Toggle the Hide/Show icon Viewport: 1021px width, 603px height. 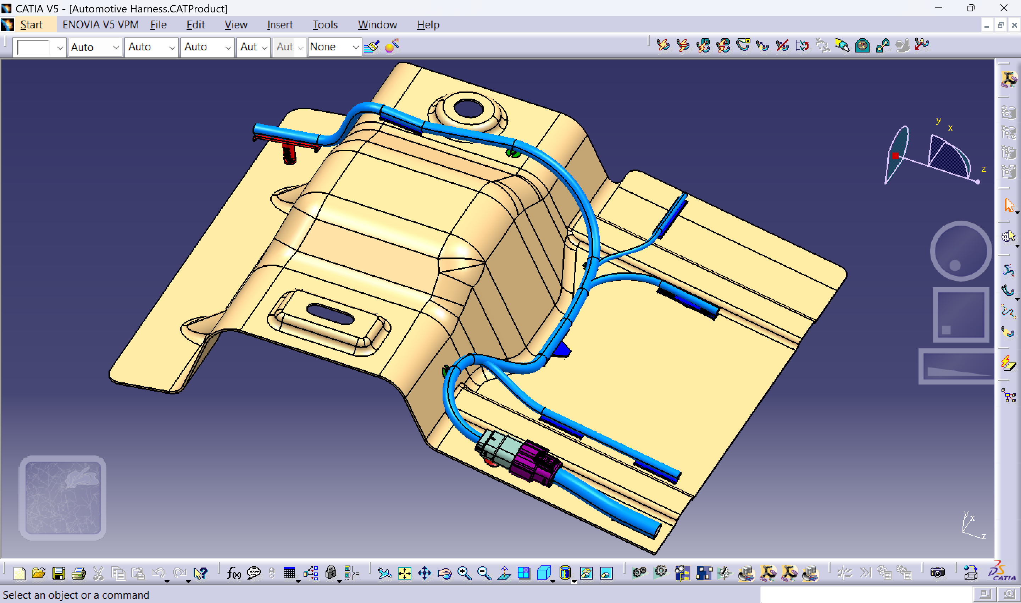point(587,573)
